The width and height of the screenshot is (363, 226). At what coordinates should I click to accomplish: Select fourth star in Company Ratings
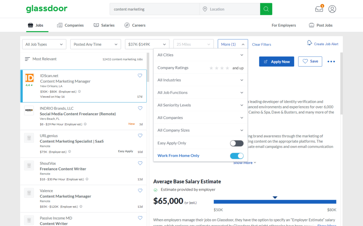click(227, 68)
